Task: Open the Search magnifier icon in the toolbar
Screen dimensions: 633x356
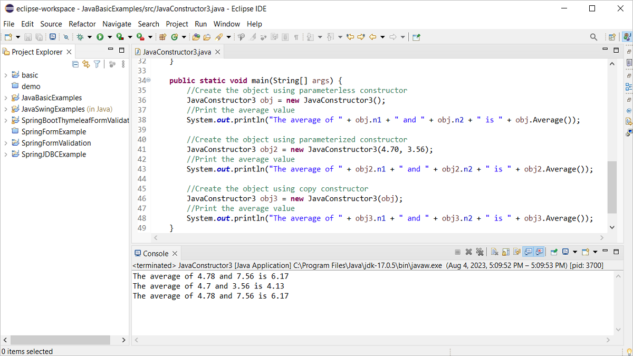Action: 593,36
